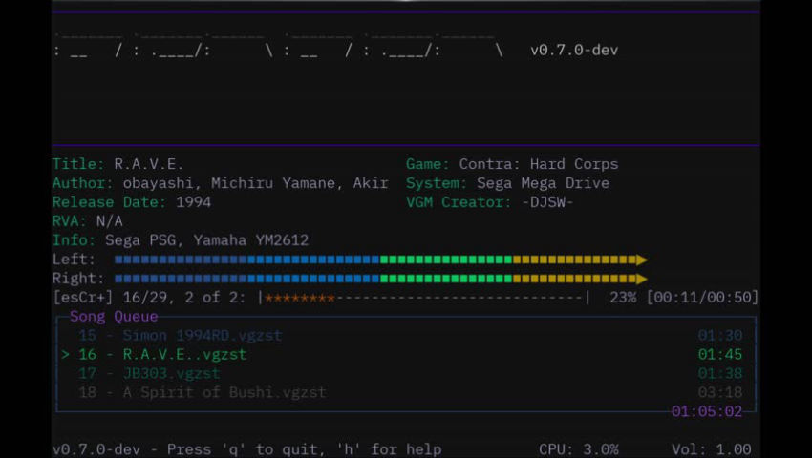Click the 2 of 2 loop counter

click(216, 298)
